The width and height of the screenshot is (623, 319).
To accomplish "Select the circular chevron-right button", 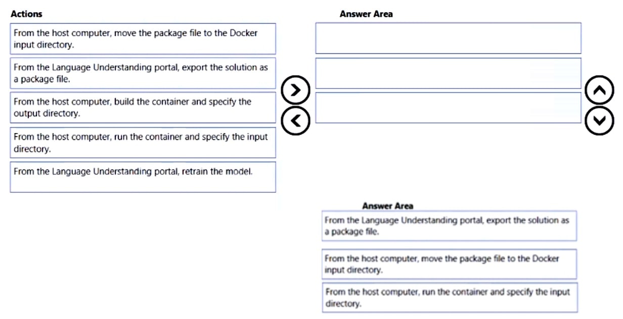I will 296,90.
